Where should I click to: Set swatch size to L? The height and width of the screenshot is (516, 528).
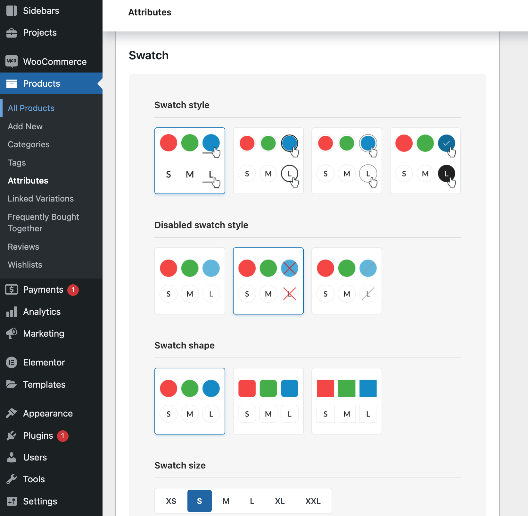[252, 501]
